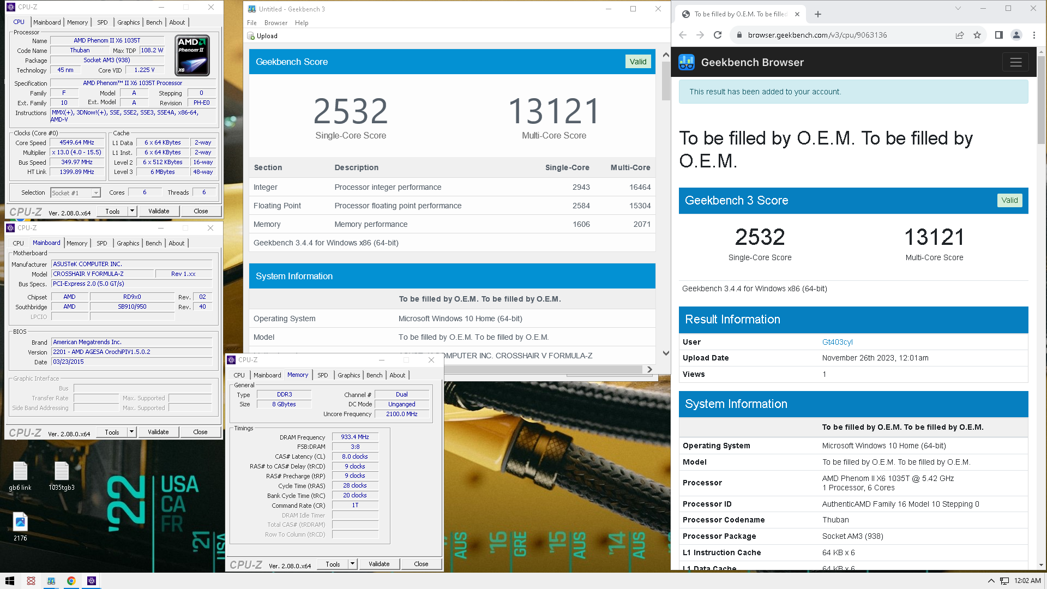
Task: Open the Gt403cyl user profile link
Action: click(x=837, y=342)
